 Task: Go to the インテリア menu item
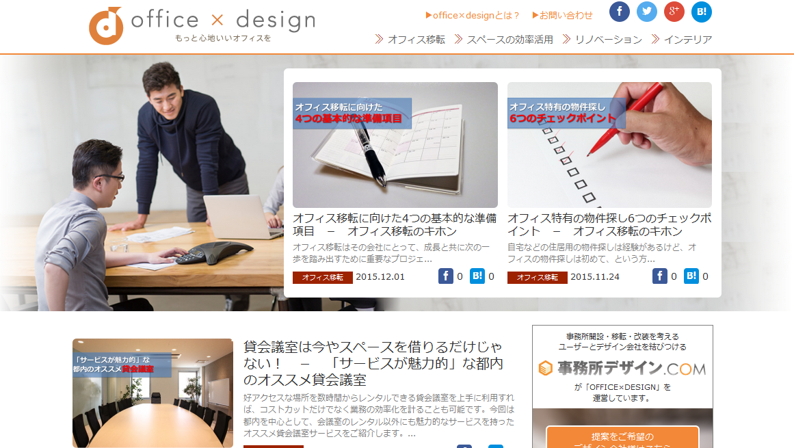tap(682, 40)
